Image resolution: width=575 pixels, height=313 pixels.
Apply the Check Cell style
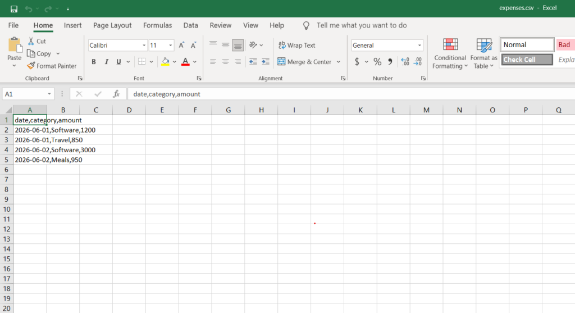tap(527, 60)
